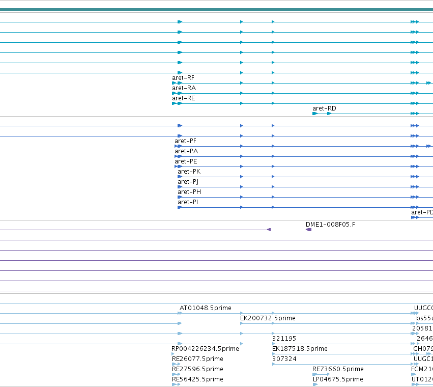Image resolution: width=433 pixels, height=387 pixels.
Task: Click the 321195 feature label
Action: [x=284, y=339]
